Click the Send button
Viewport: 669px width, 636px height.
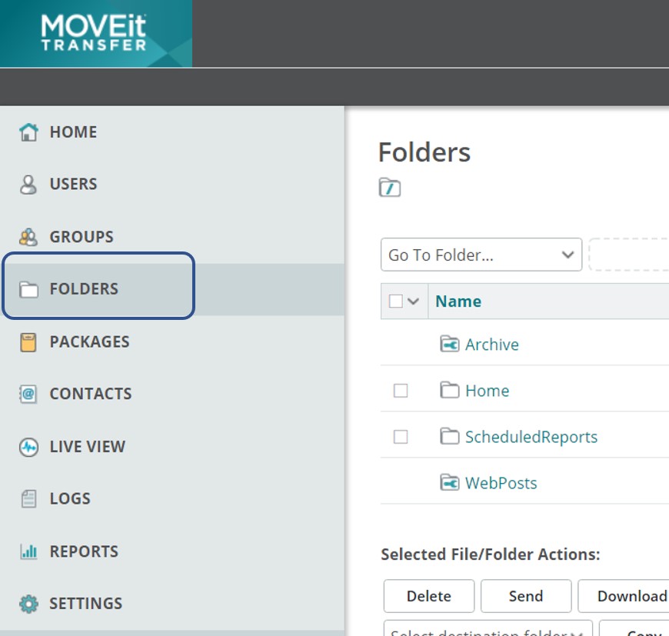point(526,596)
